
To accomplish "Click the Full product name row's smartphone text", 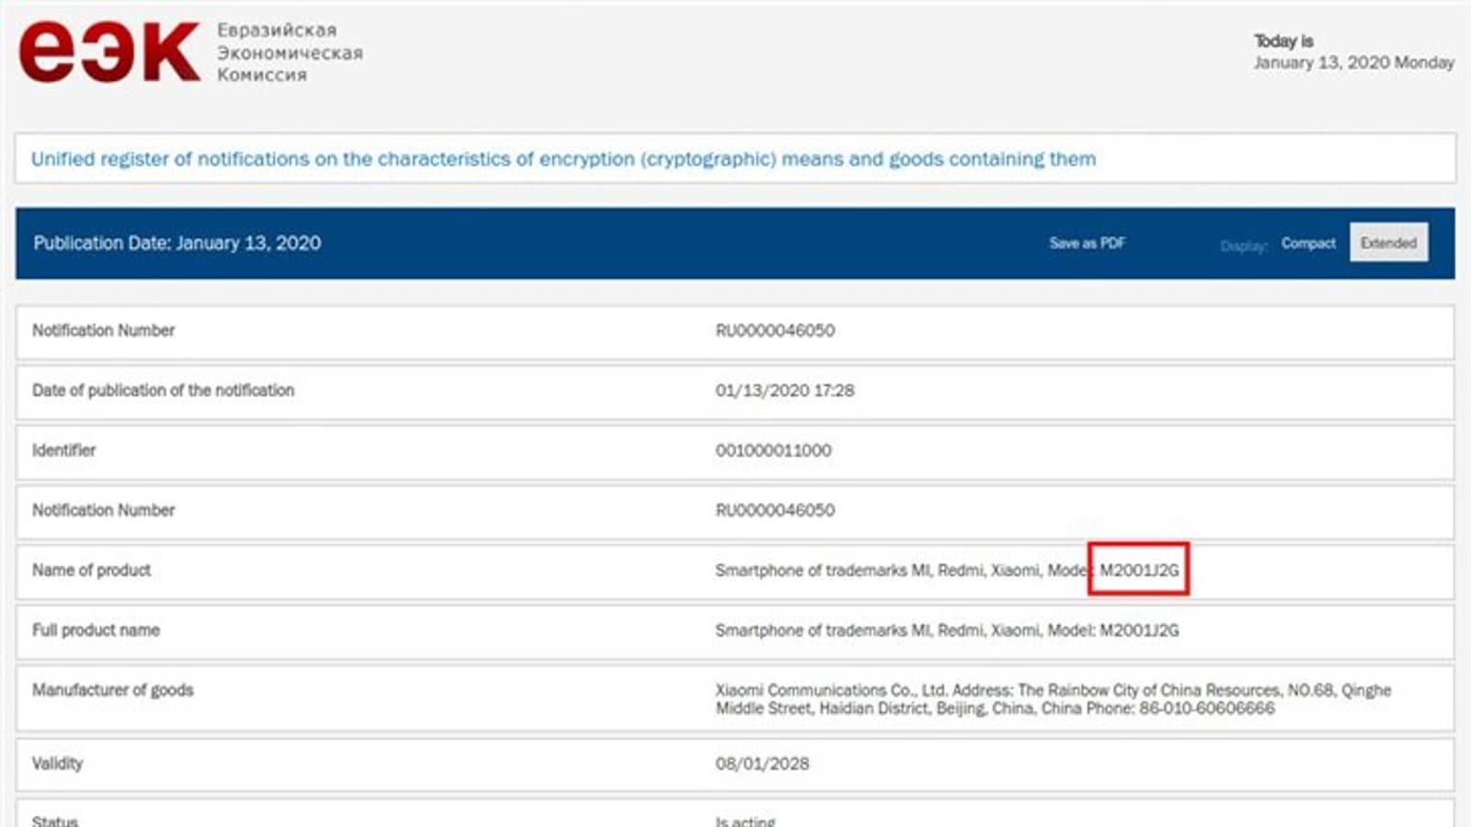I will tap(946, 630).
